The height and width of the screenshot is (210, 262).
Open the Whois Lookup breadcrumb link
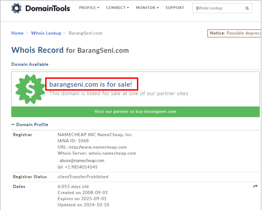[46, 33]
